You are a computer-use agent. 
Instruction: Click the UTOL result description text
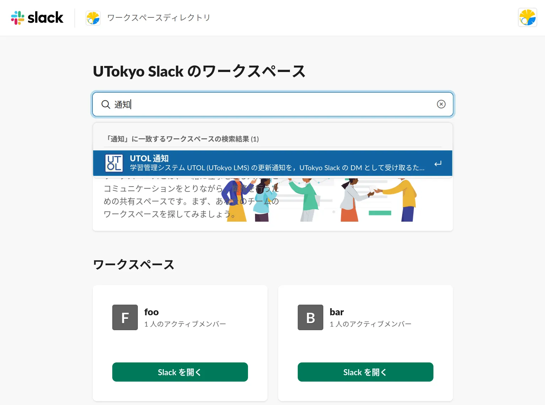pos(277,168)
